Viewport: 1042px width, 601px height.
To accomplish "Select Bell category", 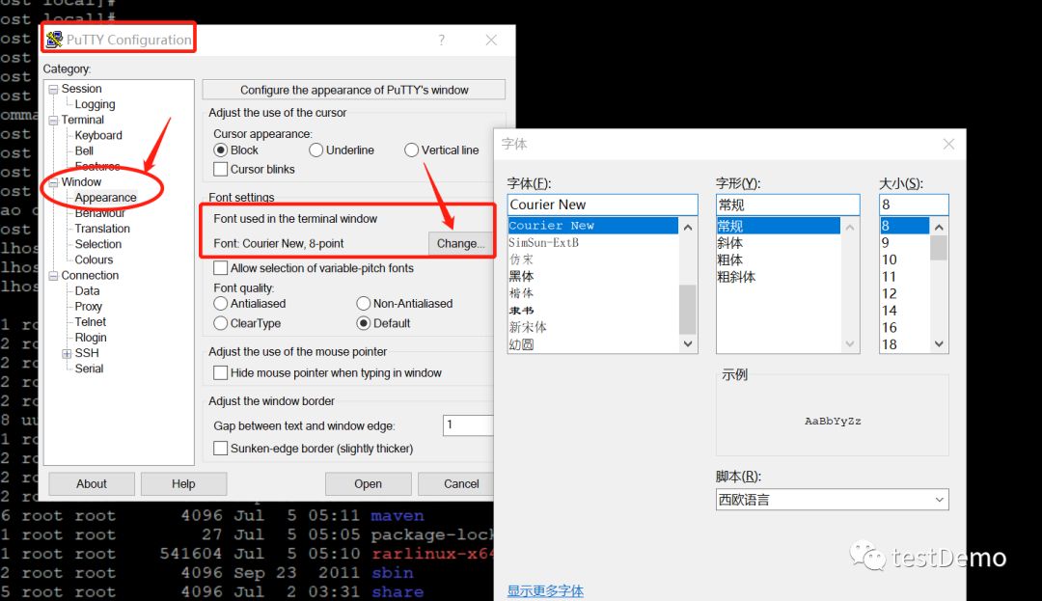I will 84,150.
